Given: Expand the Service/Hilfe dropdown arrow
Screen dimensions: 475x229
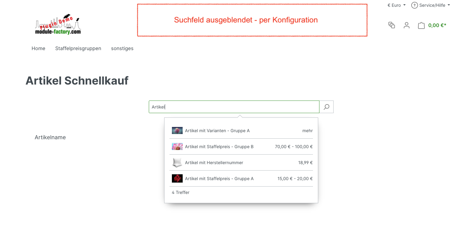Looking at the screenshot, I should pyautogui.click(x=449, y=5).
